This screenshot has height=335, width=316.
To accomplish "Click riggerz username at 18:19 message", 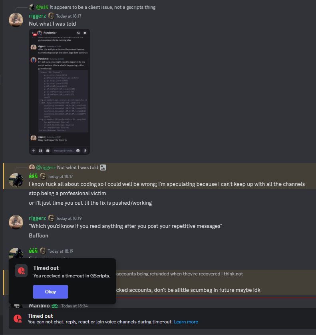I will pos(38,218).
